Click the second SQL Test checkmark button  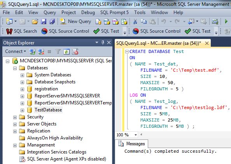tap(198, 31)
